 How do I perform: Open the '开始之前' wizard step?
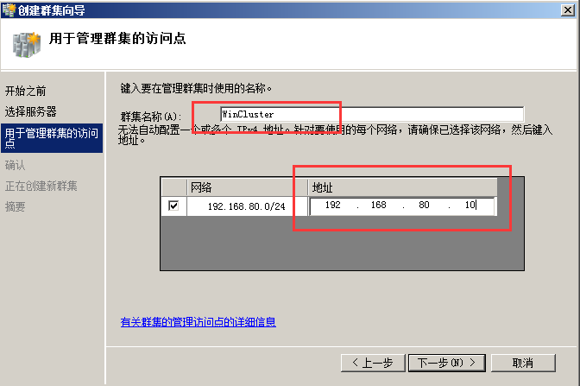[26, 91]
